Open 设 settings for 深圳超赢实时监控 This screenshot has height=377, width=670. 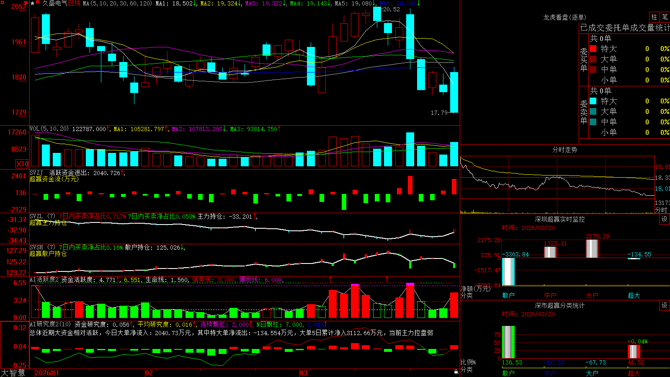coord(665,219)
